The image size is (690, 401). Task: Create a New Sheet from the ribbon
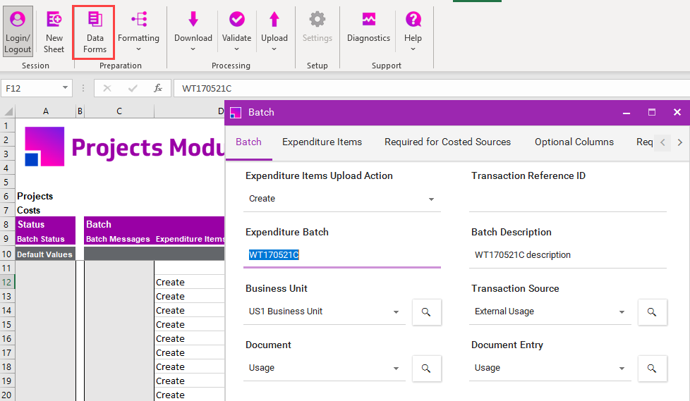pos(54,32)
